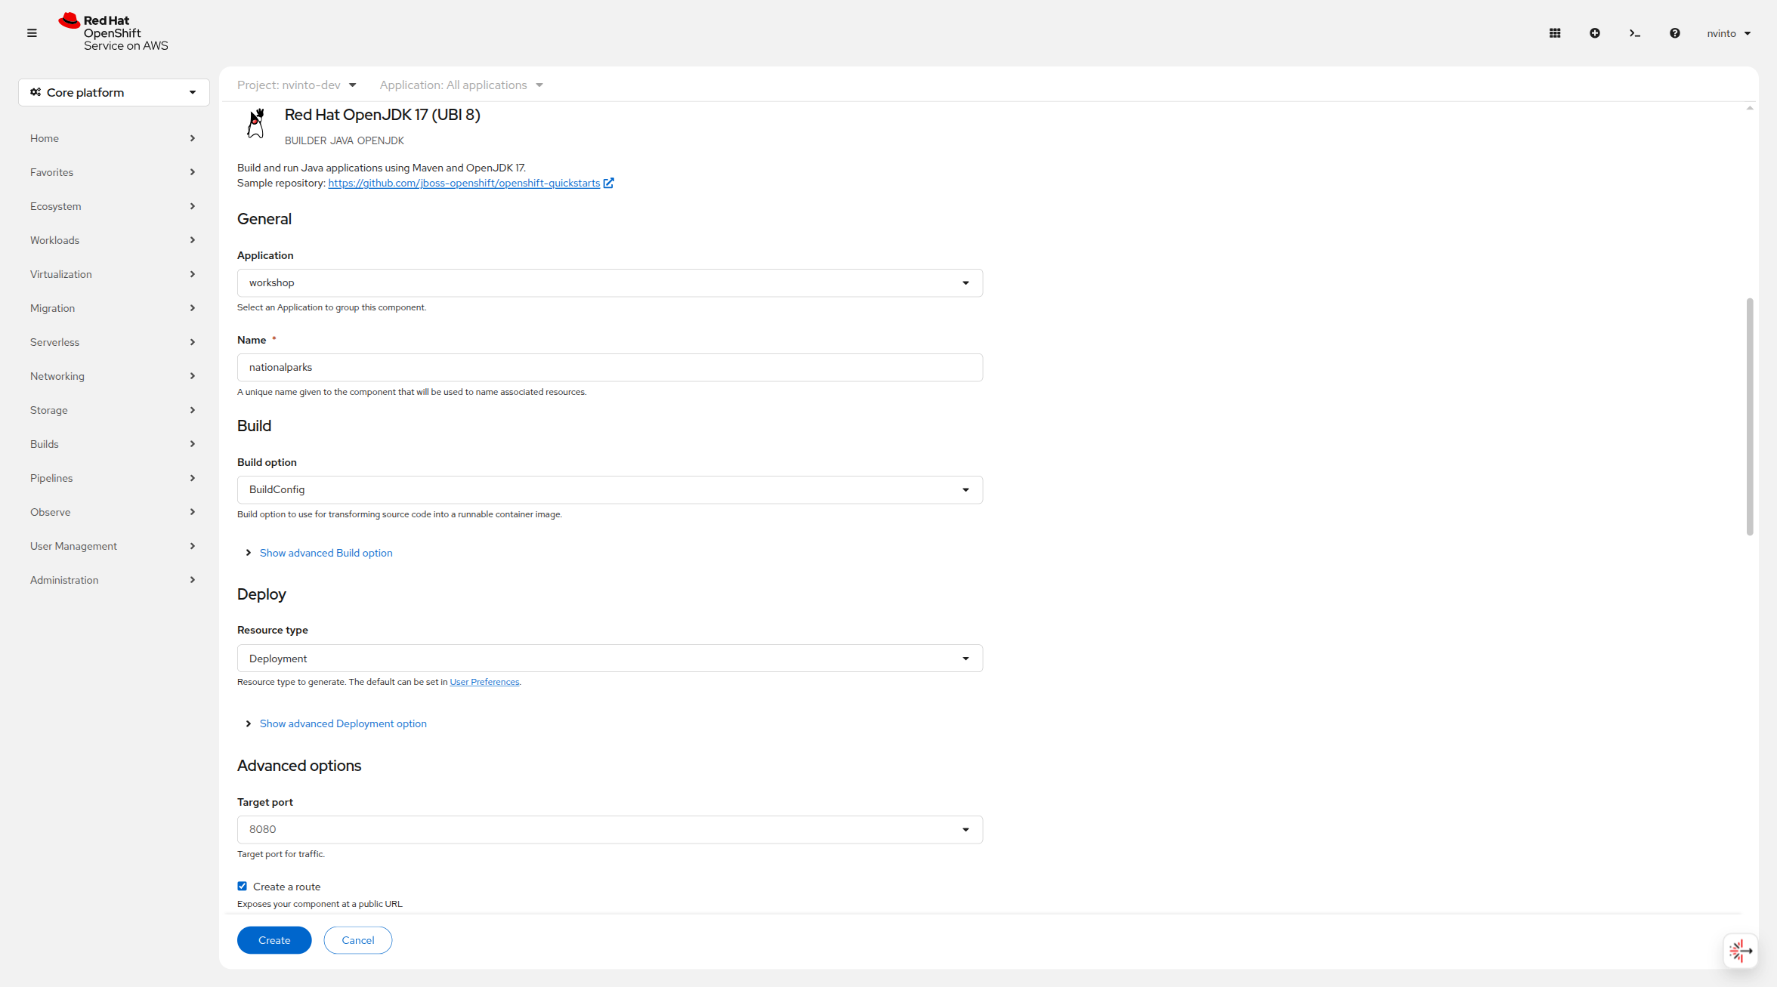Expand the Builds navigation section
1777x987 pixels.
[x=113, y=444]
